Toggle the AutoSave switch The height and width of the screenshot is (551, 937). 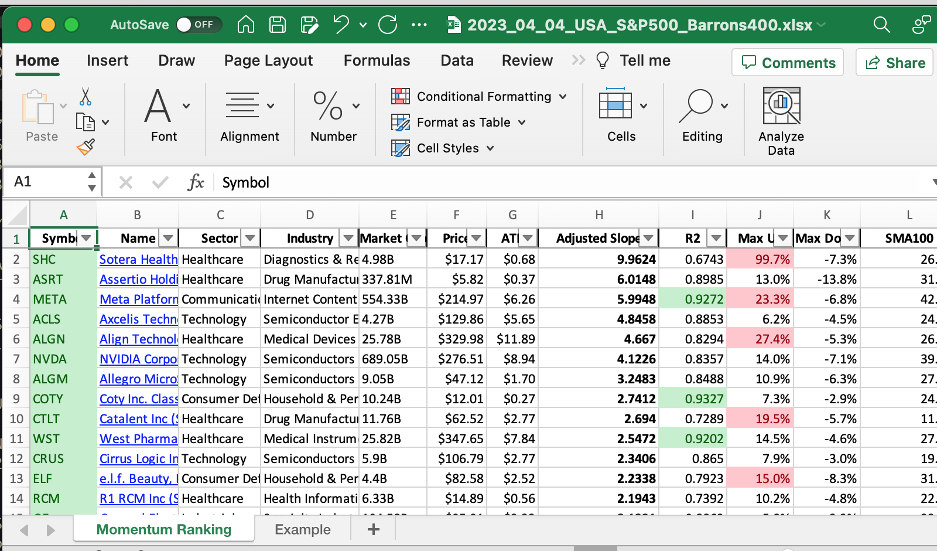pos(197,25)
